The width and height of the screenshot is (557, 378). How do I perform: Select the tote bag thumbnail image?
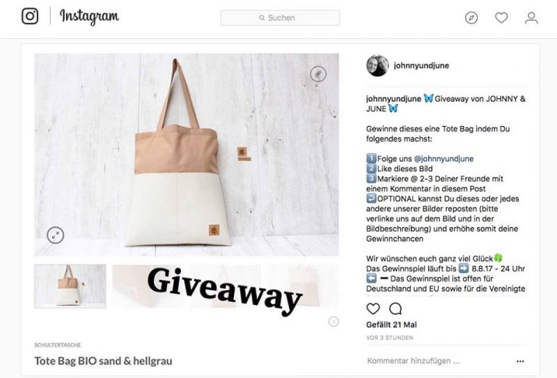pos(70,286)
